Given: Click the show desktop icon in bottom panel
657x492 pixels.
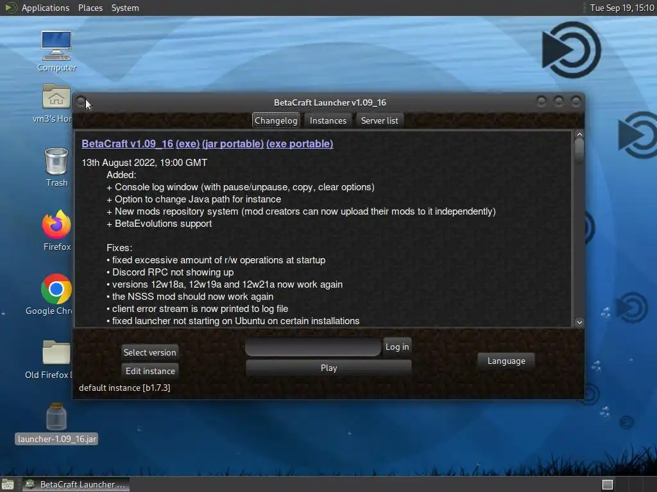Looking at the screenshot, I should point(7,484).
